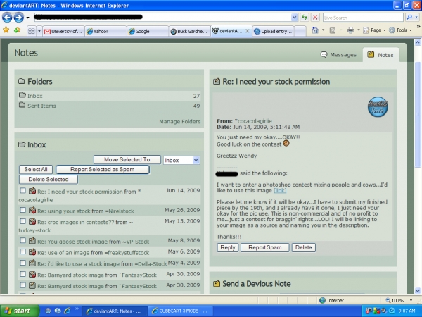Open the Quick Tabs grid icon
This screenshot has height=317, width=422.
click(32, 31)
